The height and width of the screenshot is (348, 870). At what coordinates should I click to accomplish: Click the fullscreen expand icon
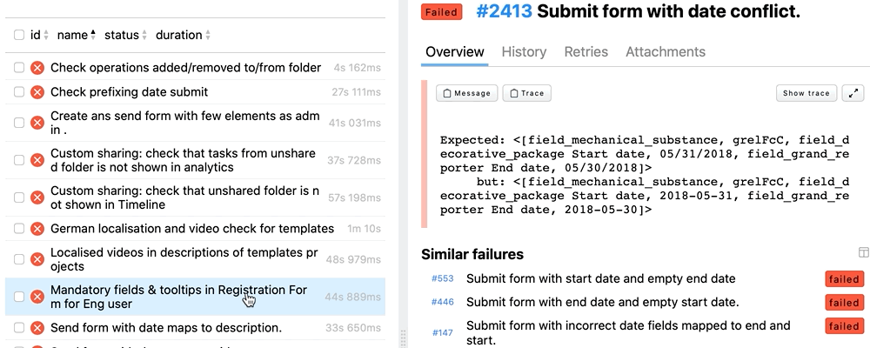coord(853,93)
